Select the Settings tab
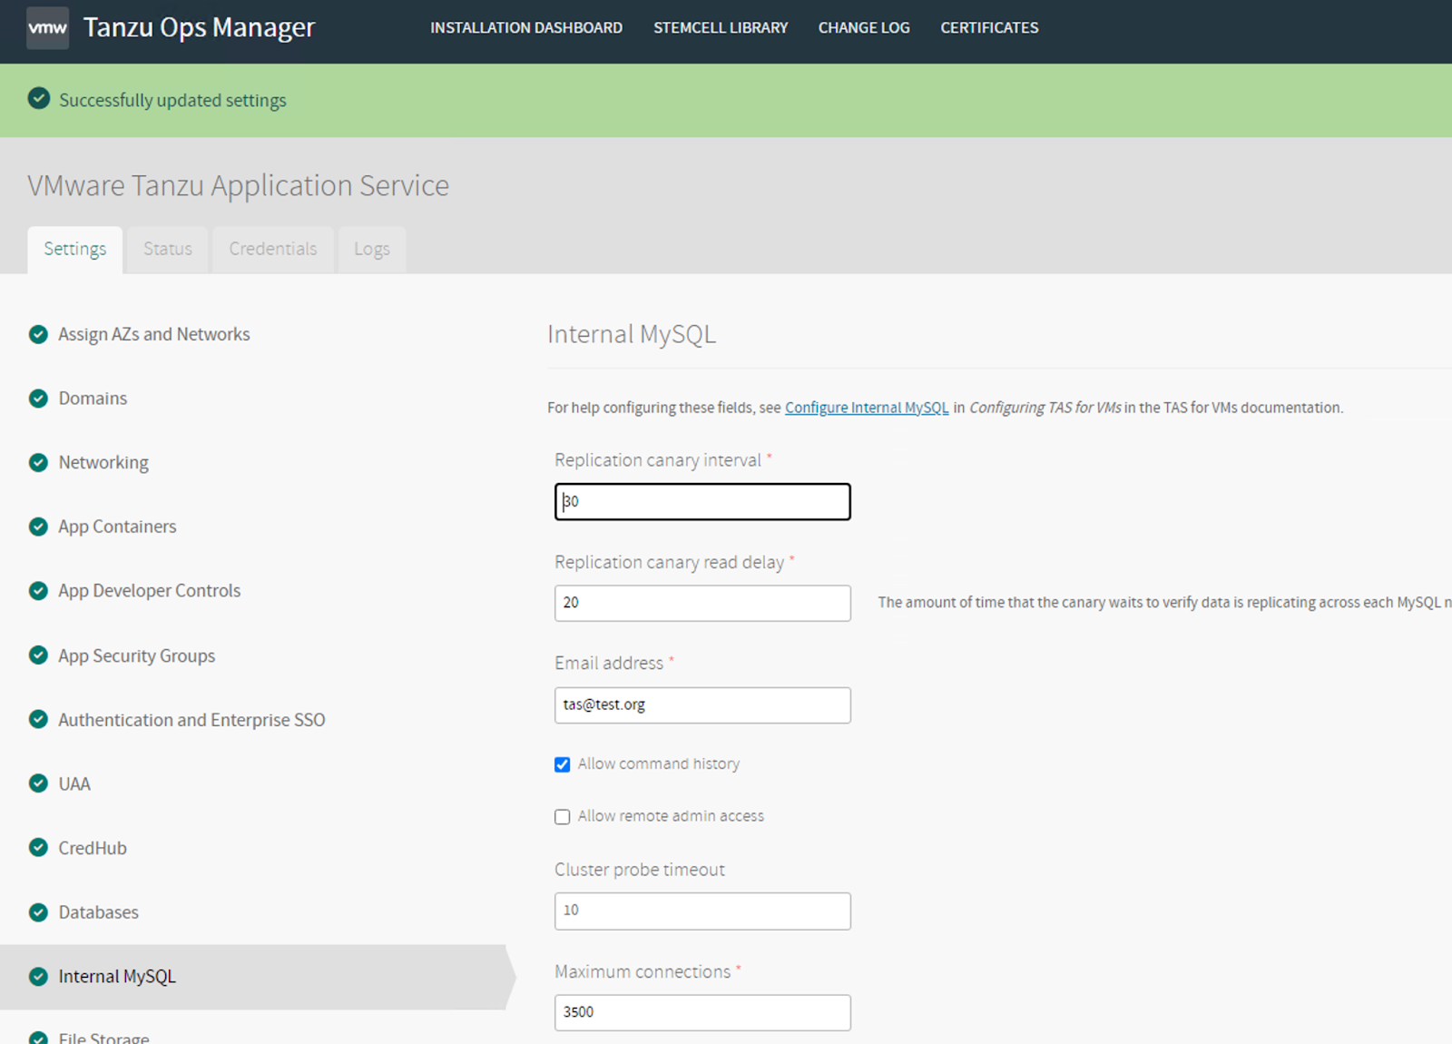The height and width of the screenshot is (1044, 1452). [x=75, y=250]
